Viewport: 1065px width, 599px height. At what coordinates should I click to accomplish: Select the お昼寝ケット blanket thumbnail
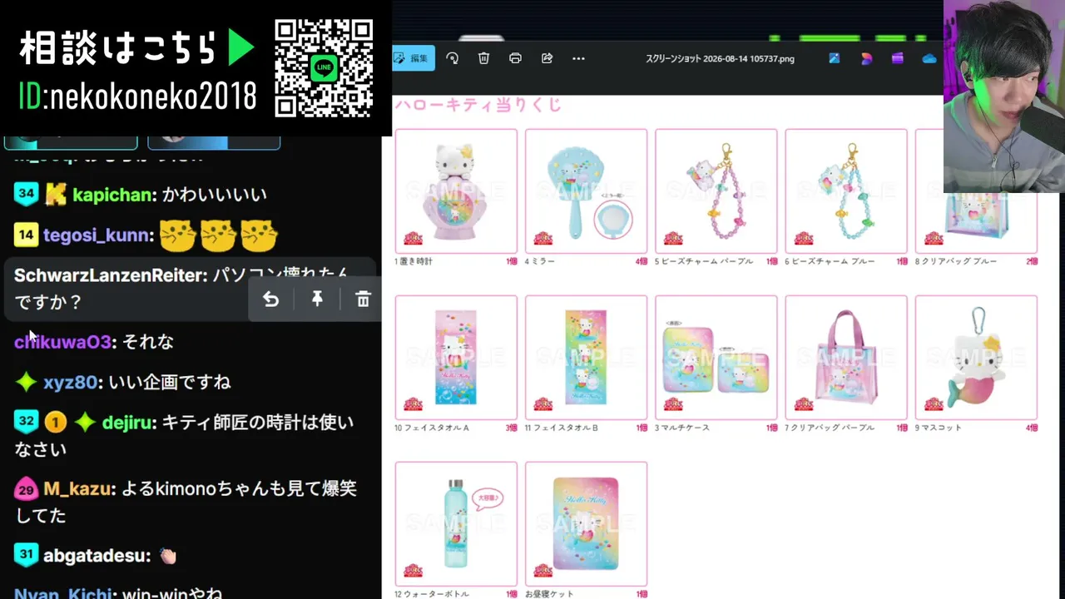586,524
